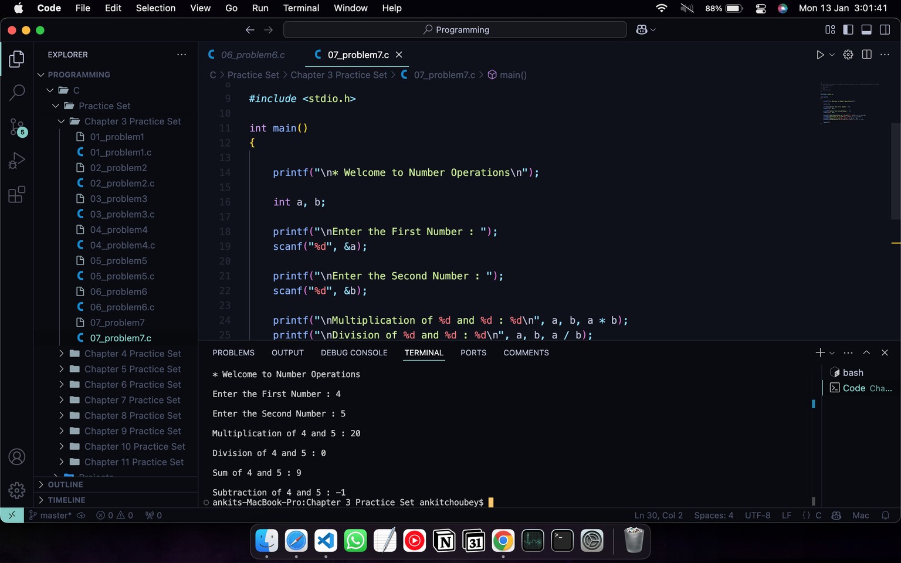
Task: Close the terminal panel
Action: [x=885, y=352]
